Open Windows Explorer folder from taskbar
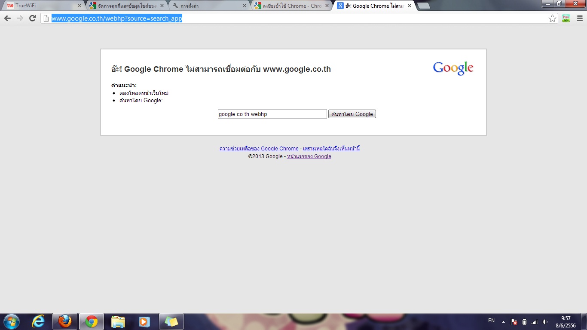Viewport: 587px width, 330px height. click(x=118, y=321)
